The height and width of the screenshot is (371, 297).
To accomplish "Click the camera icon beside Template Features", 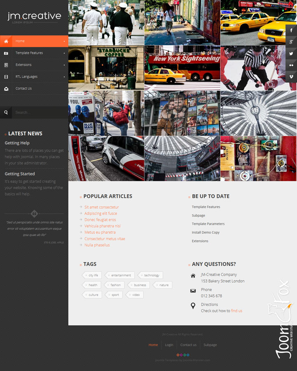I will pos(6,53).
